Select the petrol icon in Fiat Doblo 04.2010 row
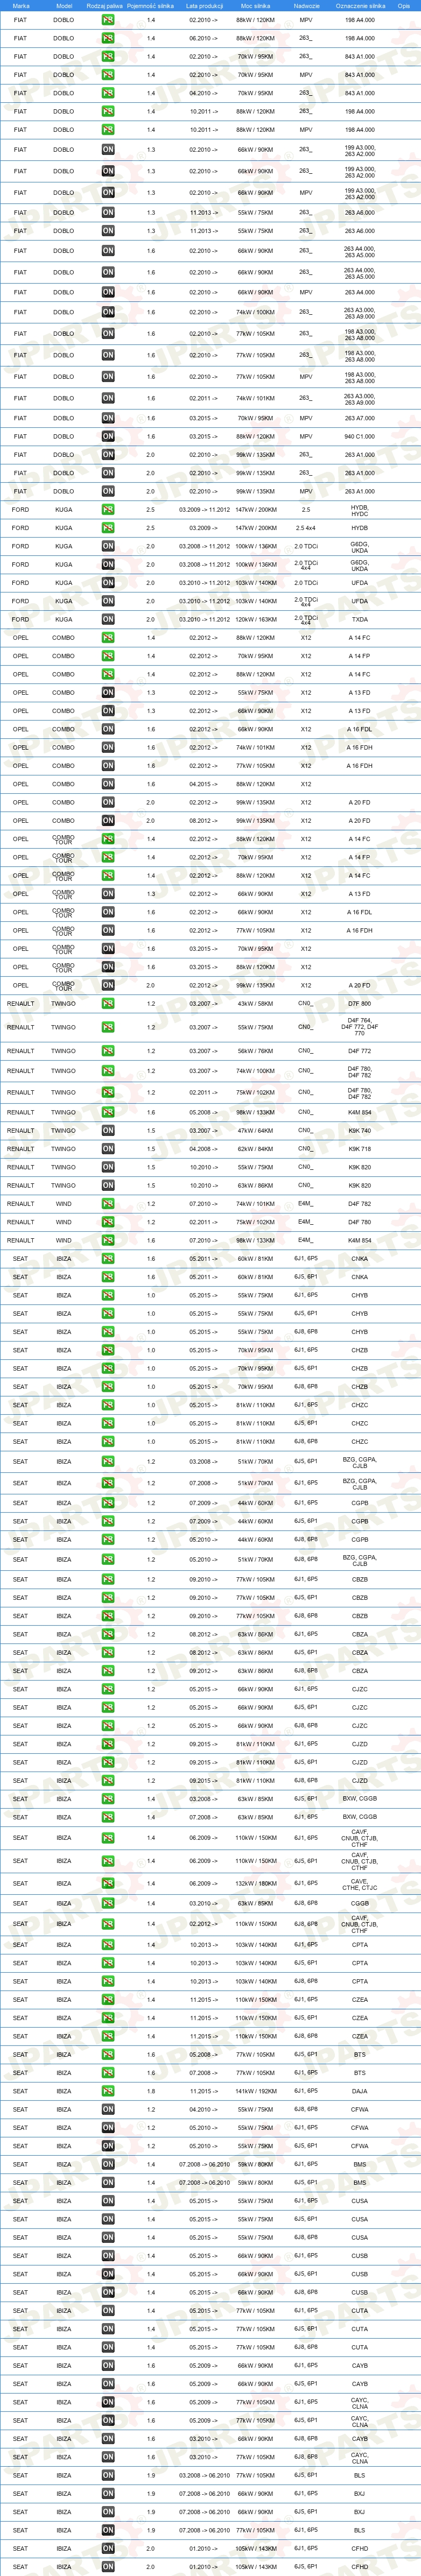 coord(108,93)
